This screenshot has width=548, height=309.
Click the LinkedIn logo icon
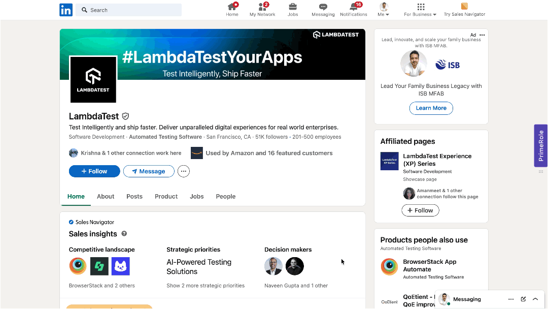66,10
